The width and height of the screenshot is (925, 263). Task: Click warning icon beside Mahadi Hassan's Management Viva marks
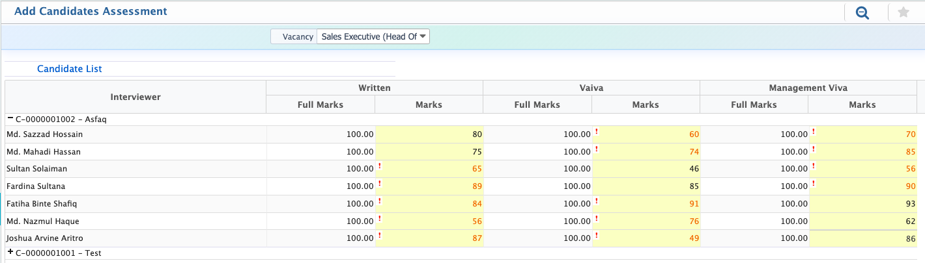[x=813, y=149]
